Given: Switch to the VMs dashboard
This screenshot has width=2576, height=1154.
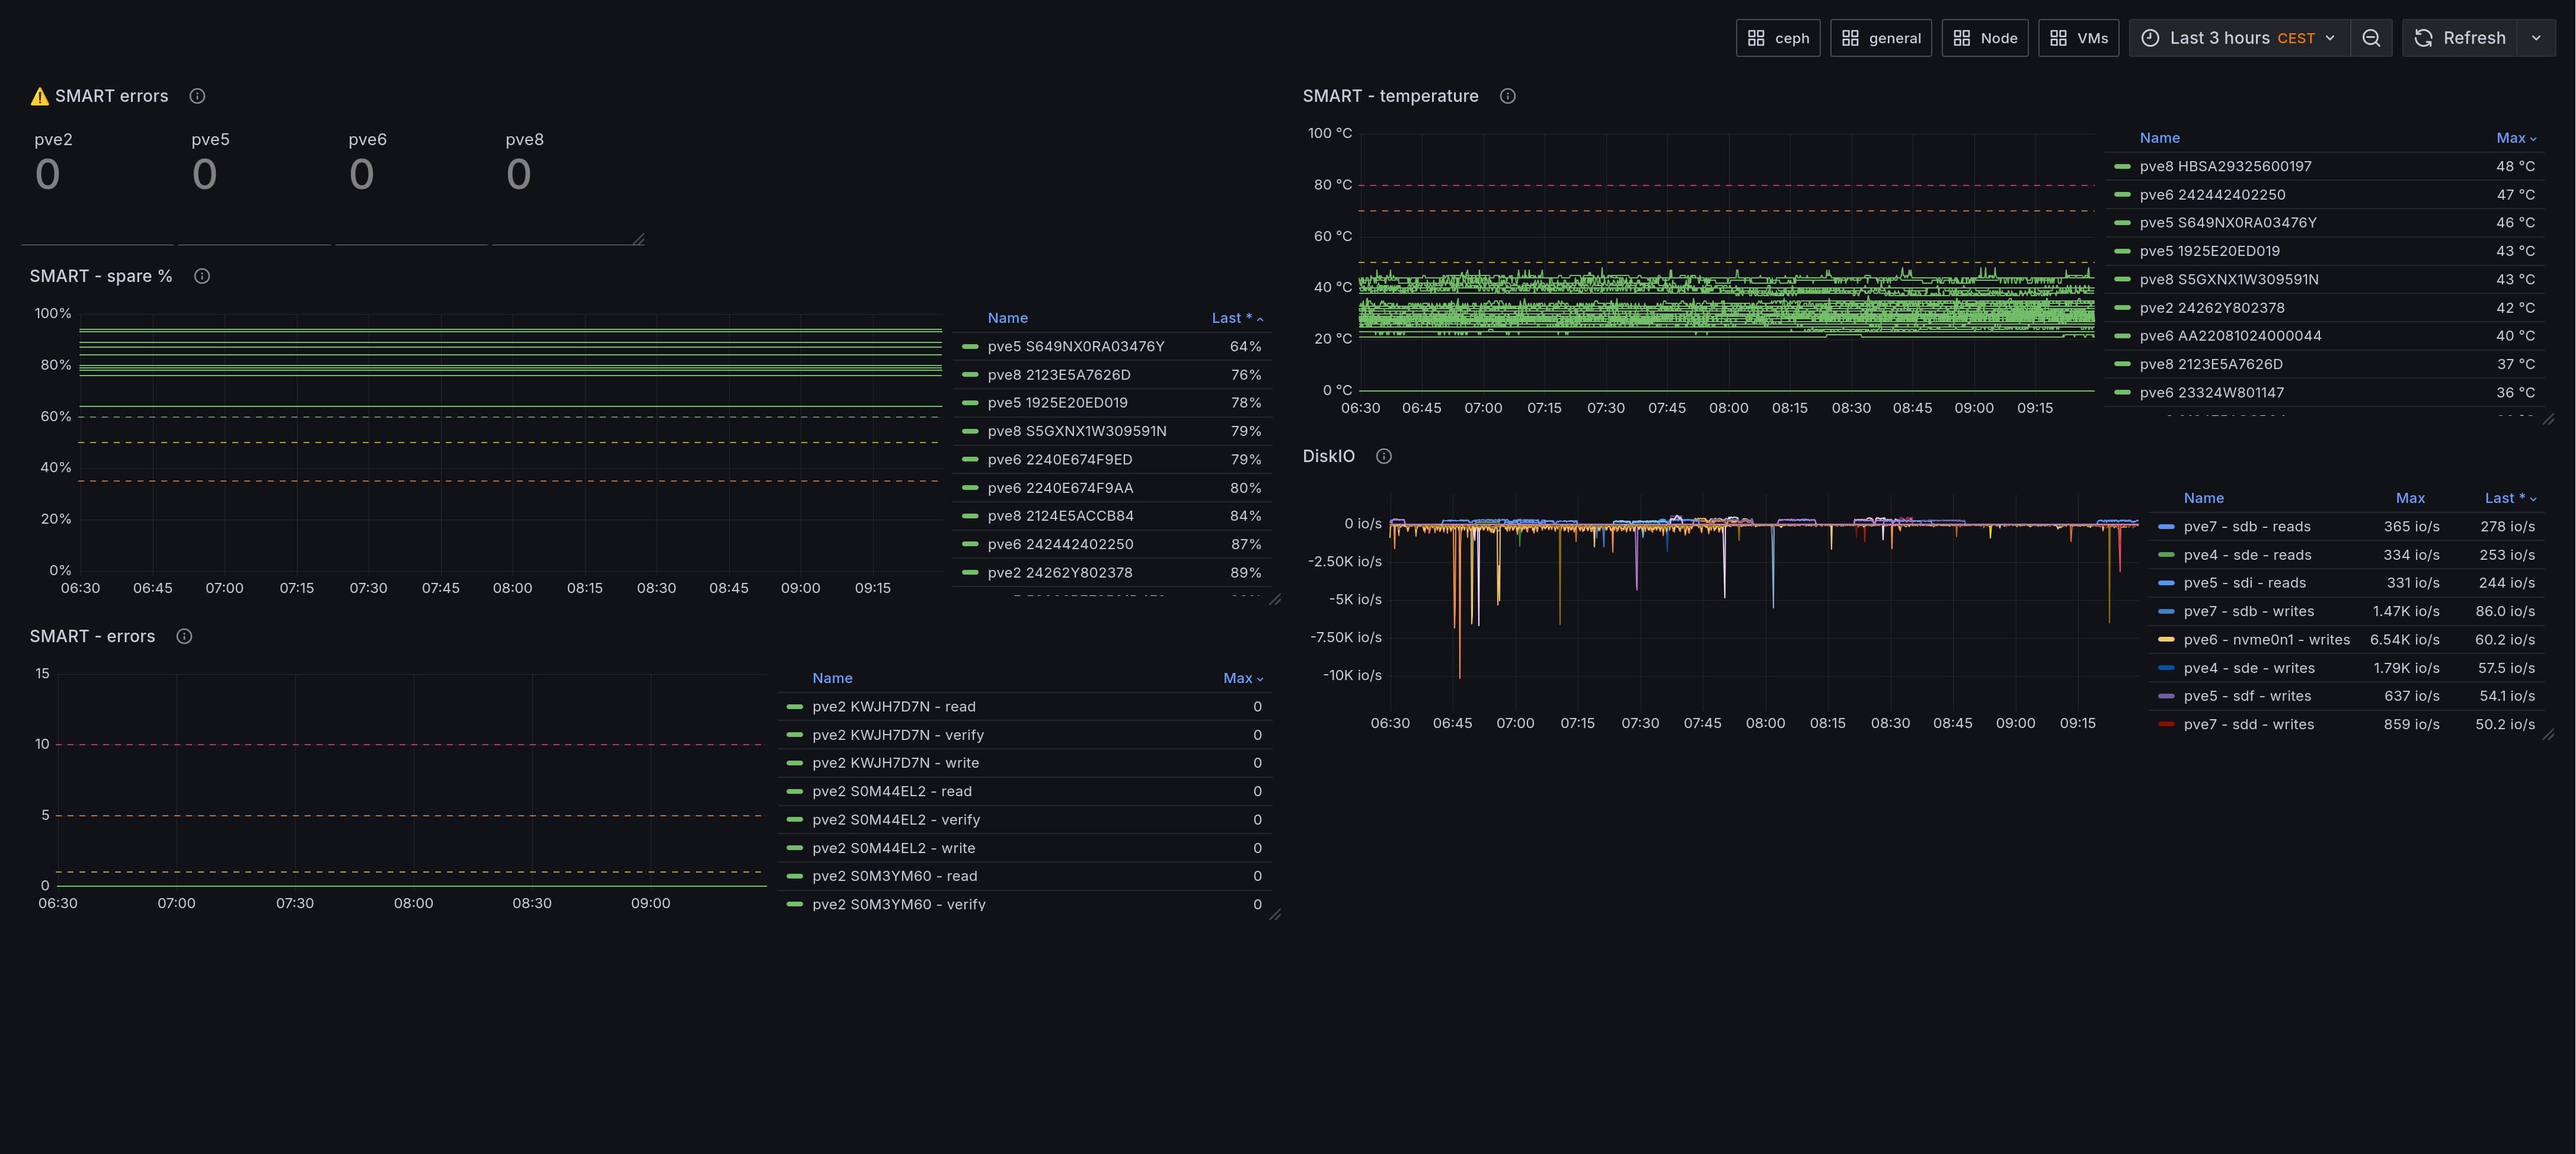Looking at the screenshot, I should pos(2078,38).
